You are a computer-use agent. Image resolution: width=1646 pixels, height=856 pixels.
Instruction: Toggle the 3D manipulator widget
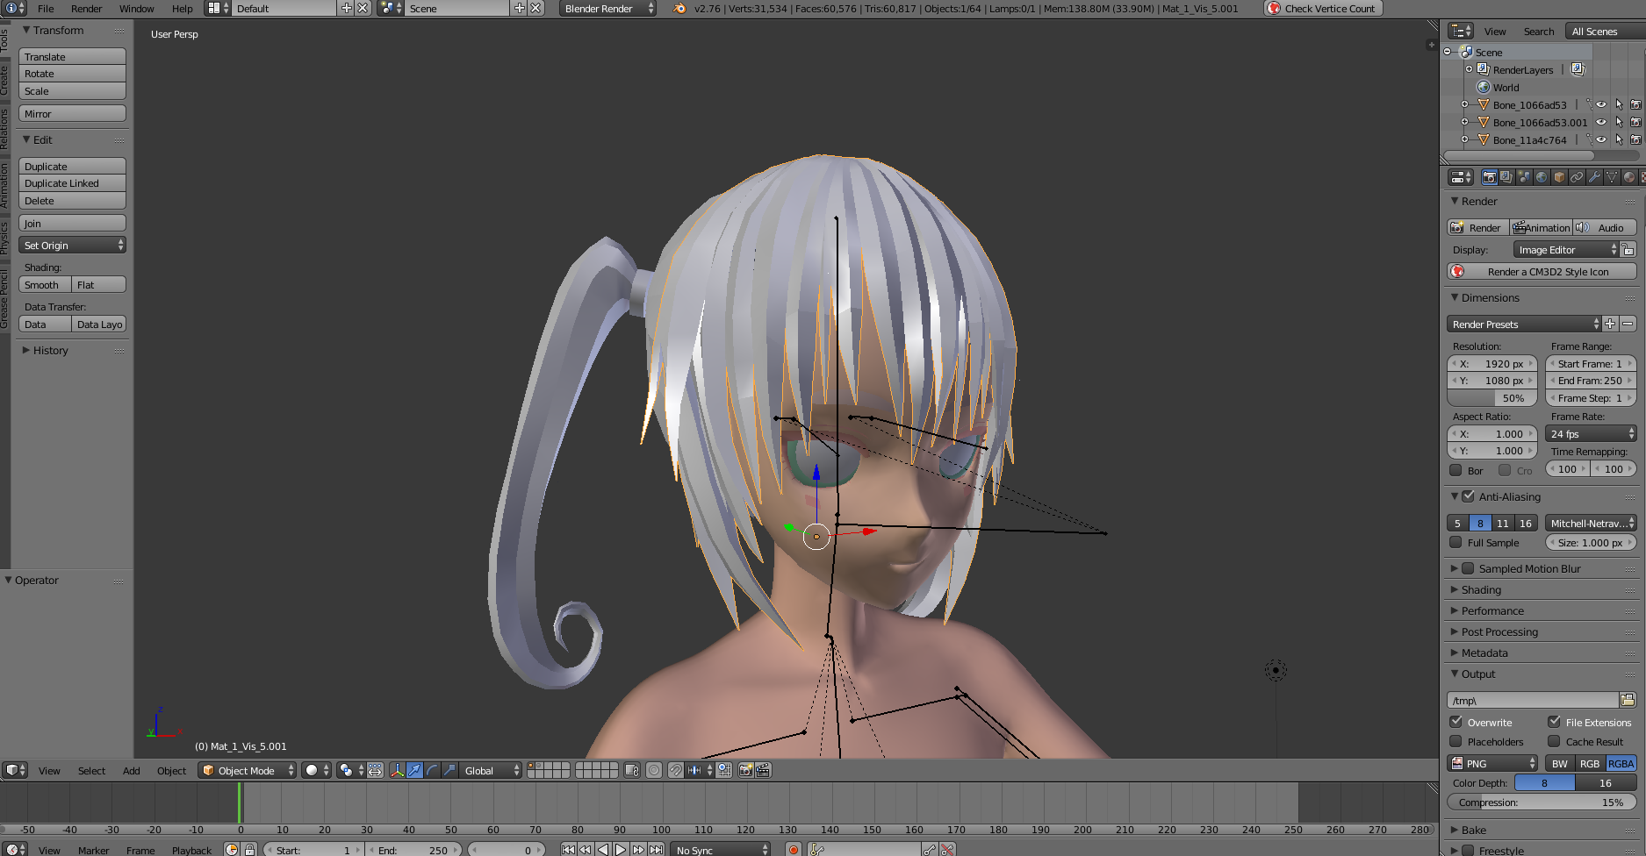pyautogui.click(x=397, y=770)
